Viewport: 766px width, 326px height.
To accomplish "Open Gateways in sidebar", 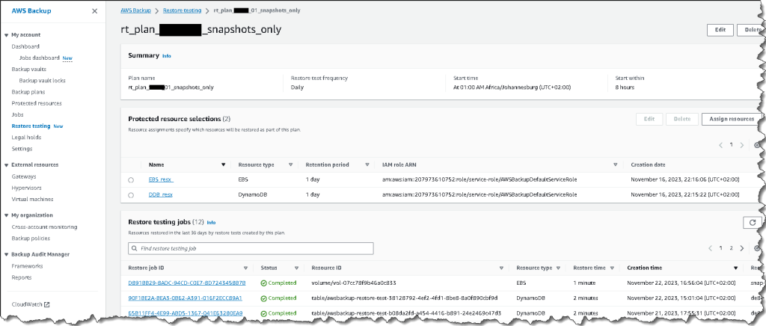I will point(24,176).
